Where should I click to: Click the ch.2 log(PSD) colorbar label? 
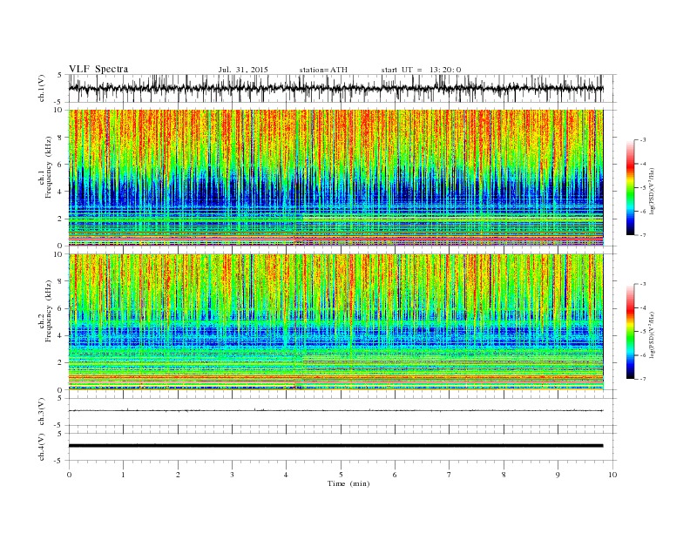coord(653,334)
